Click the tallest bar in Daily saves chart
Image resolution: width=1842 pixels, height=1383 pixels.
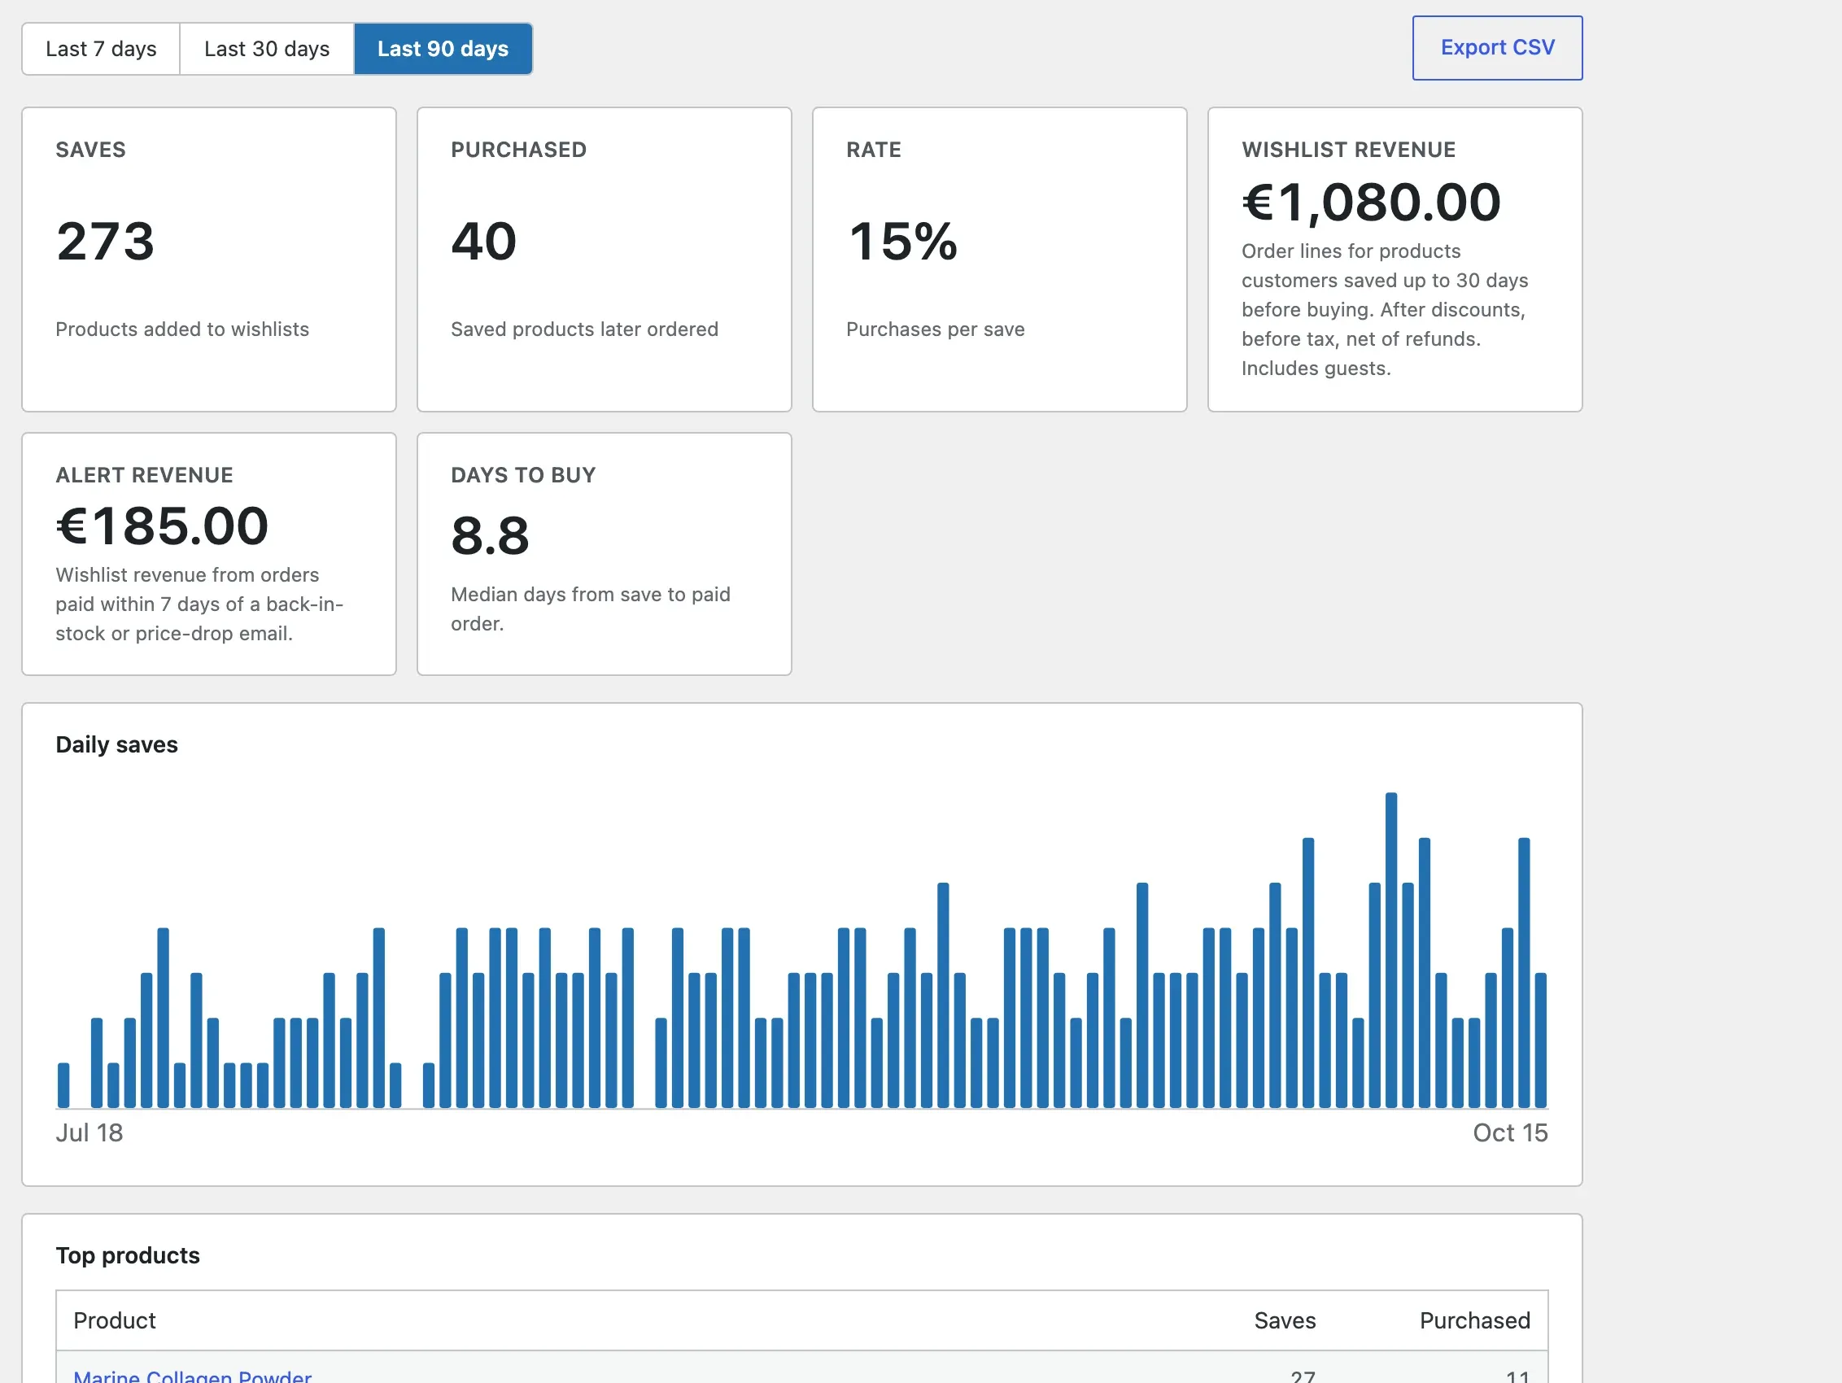(x=1390, y=949)
